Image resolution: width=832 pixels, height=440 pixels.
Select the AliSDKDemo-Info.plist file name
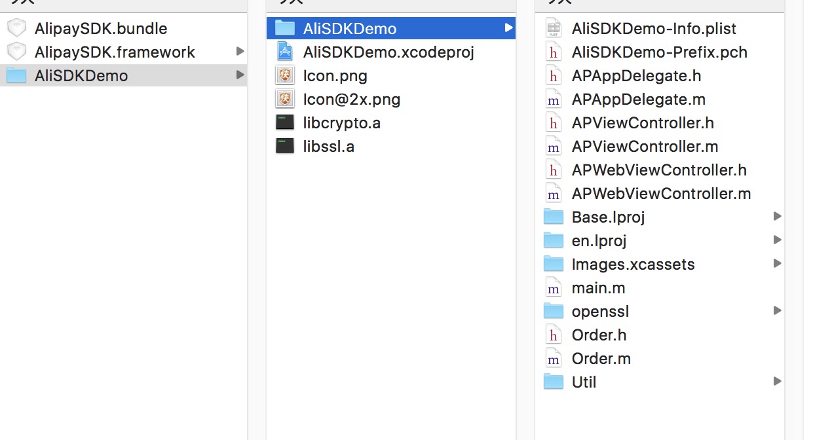coord(654,29)
